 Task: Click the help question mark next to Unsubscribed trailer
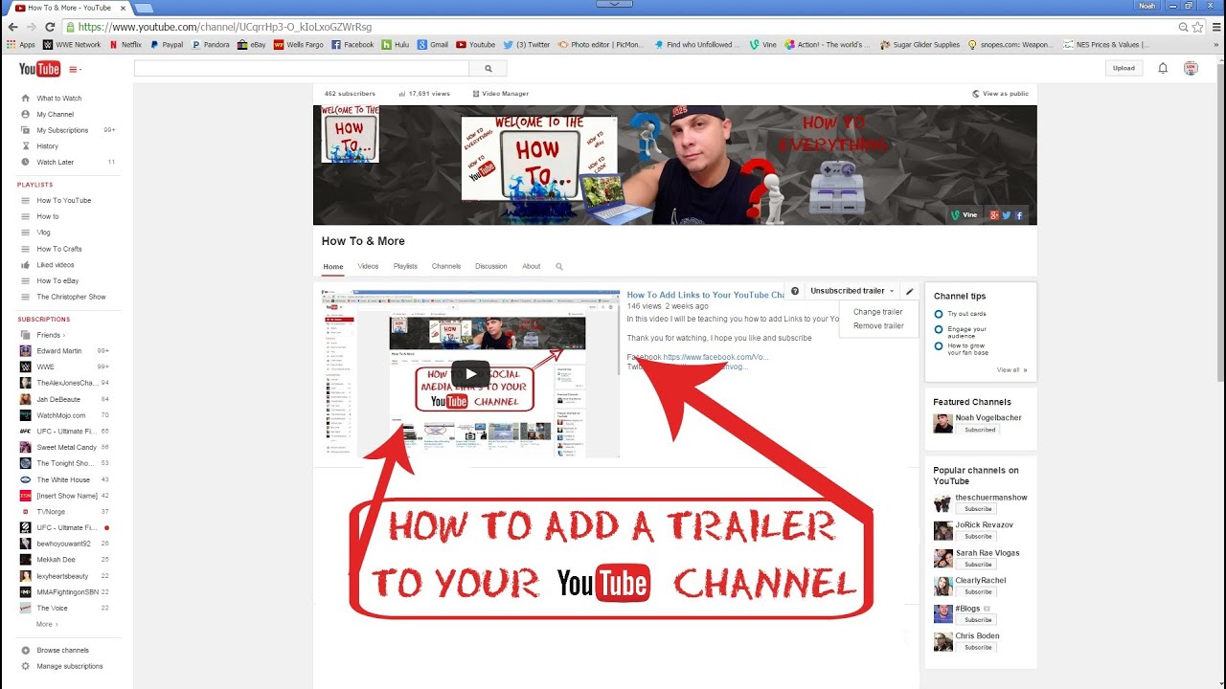(794, 291)
